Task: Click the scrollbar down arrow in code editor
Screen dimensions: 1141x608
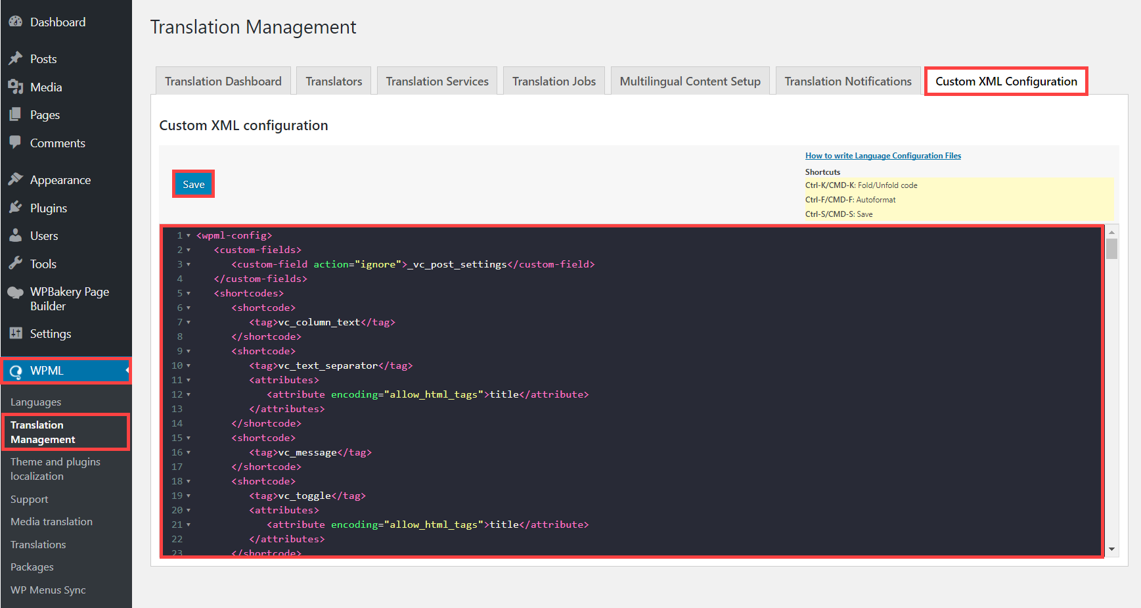Action: click(x=1111, y=549)
